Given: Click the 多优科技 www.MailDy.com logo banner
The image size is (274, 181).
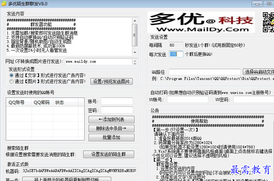Looking at the screenshot, I should [201, 22].
